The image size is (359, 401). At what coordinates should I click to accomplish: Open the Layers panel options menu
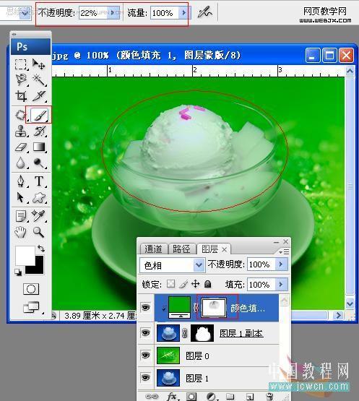(x=284, y=252)
